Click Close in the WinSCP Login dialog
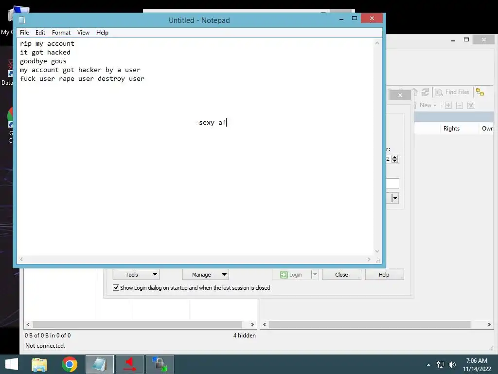 click(x=342, y=275)
